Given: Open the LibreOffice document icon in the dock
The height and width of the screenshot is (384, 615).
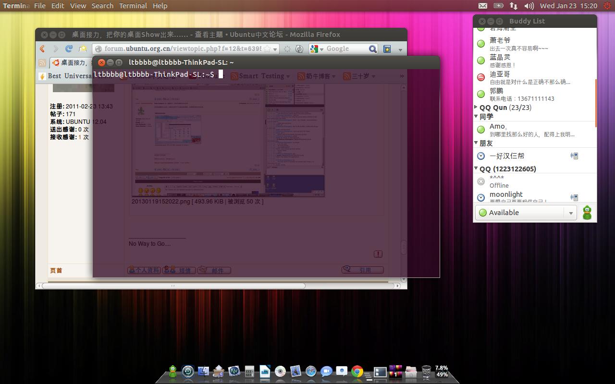Looking at the screenshot, I should [x=265, y=372].
